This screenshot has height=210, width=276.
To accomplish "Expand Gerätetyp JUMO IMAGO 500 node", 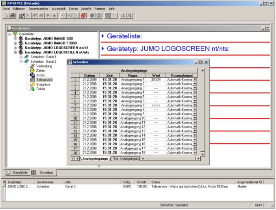I will 15,38.
